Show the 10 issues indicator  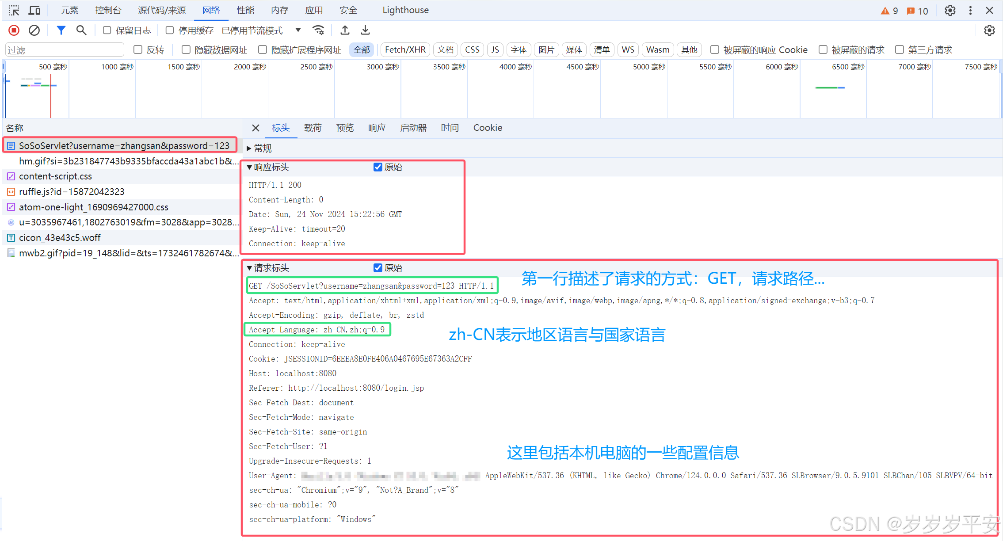pos(918,11)
